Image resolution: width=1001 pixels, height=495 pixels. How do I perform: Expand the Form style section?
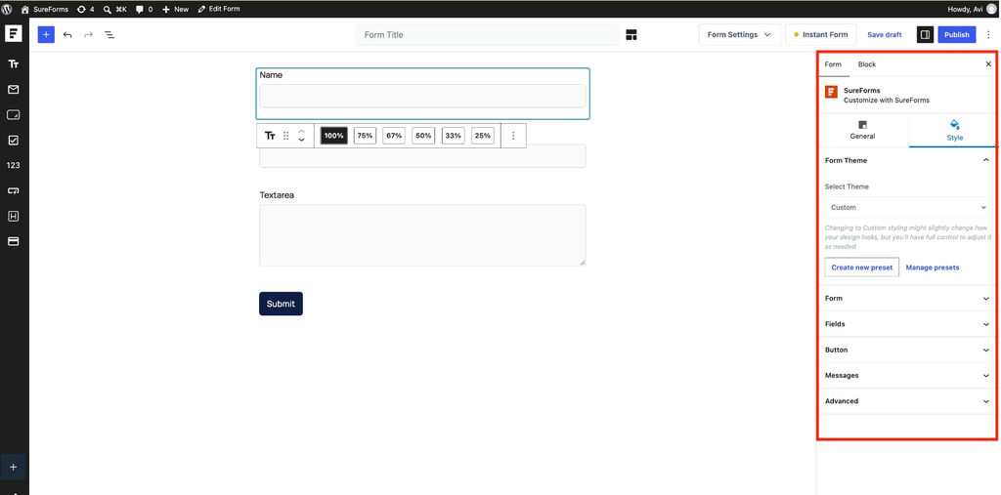[907, 299]
